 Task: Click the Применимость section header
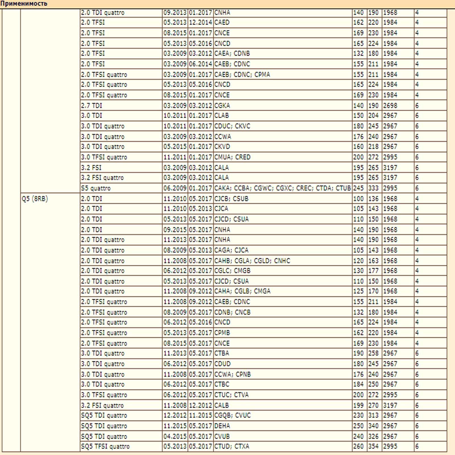point(24,4)
